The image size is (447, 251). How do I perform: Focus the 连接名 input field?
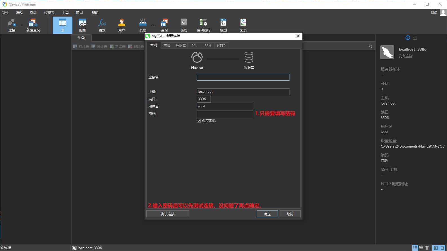(243, 77)
